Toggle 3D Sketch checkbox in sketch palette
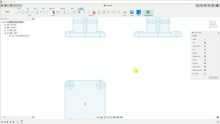 click(x=205, y=74)
